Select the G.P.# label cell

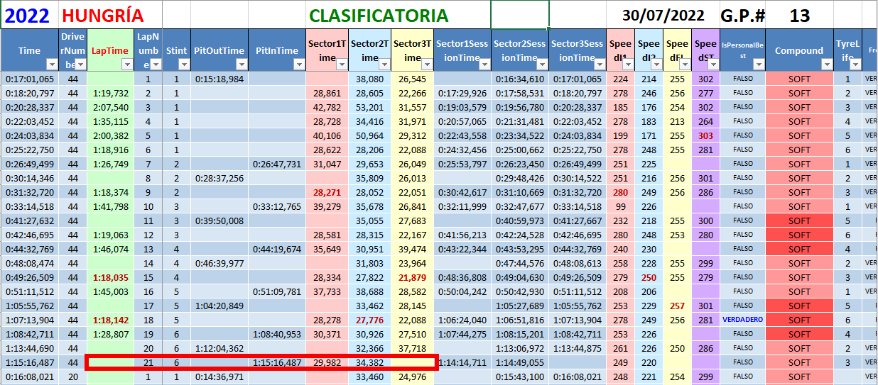742,15
